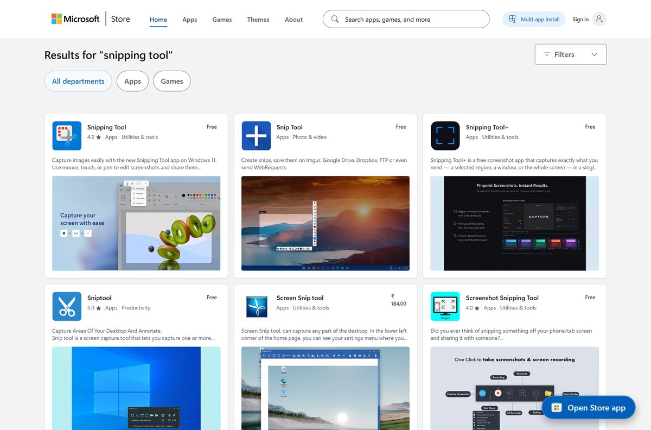Screen dimensions: 651x430
Task: Click Snip Tool description about Imgur
Action: click(324, 164)
